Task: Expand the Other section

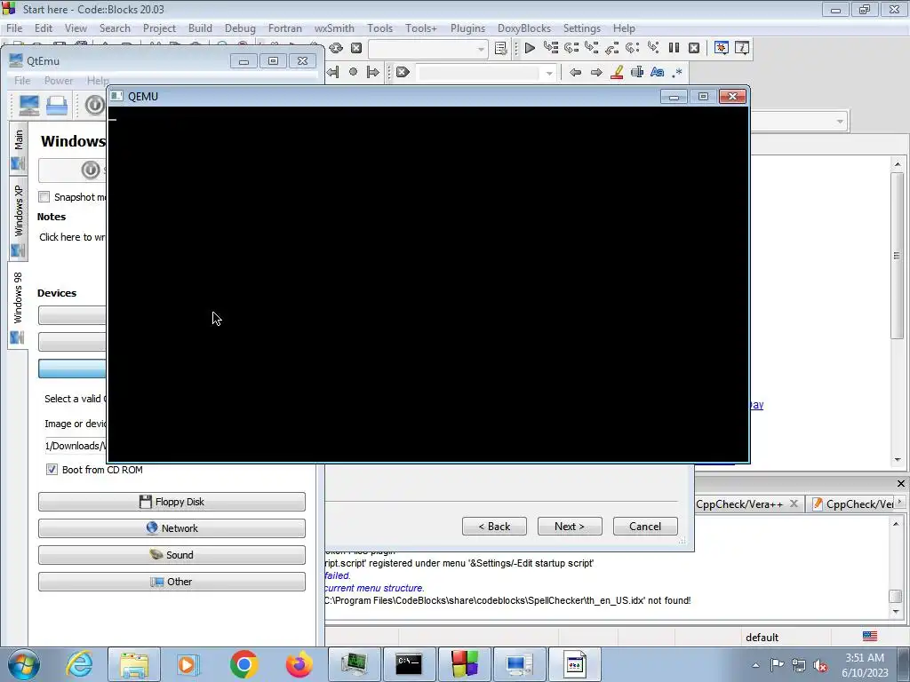Action: [172, 582]
